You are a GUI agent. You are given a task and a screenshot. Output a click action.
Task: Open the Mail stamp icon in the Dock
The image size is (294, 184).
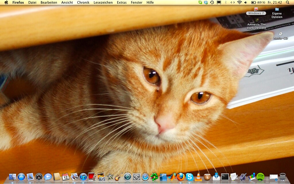pos(30,177)
